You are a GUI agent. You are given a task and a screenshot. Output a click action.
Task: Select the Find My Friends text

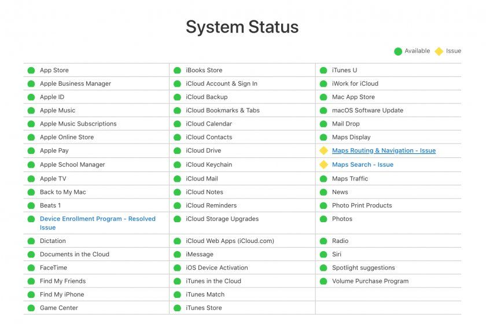(x=62, y=281)
